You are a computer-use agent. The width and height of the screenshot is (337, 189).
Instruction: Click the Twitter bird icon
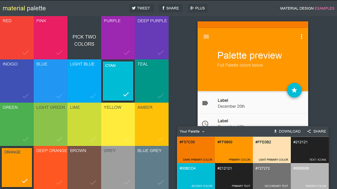point(134,8)
